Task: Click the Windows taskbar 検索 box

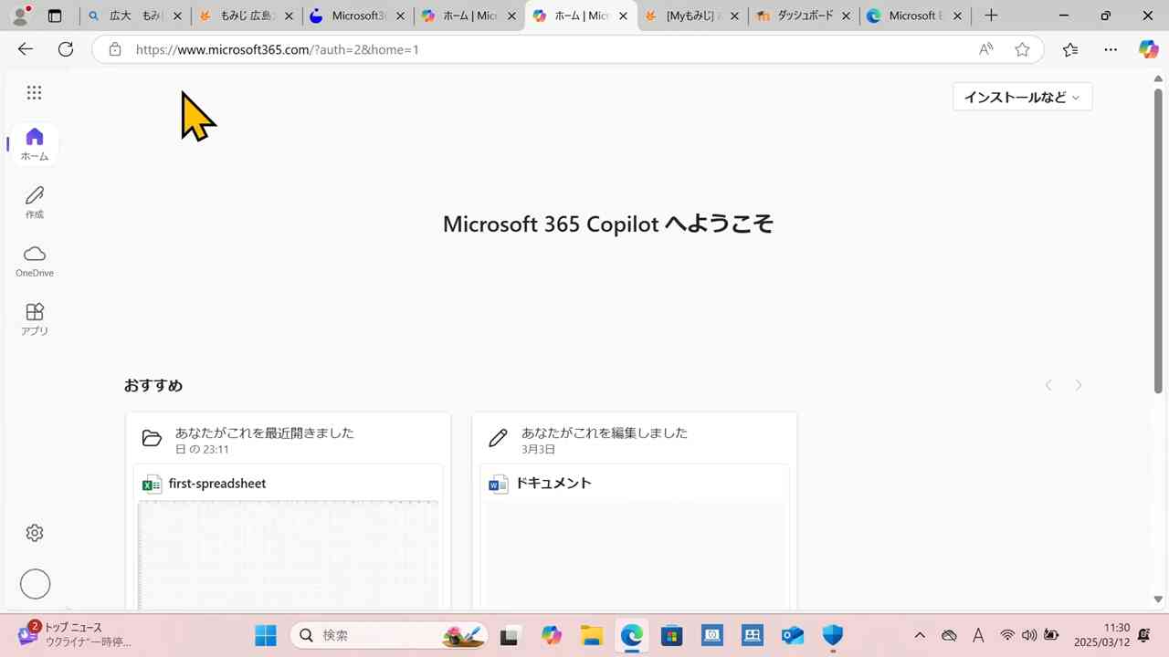Action: pyautogui.click(x=389, y=635)
